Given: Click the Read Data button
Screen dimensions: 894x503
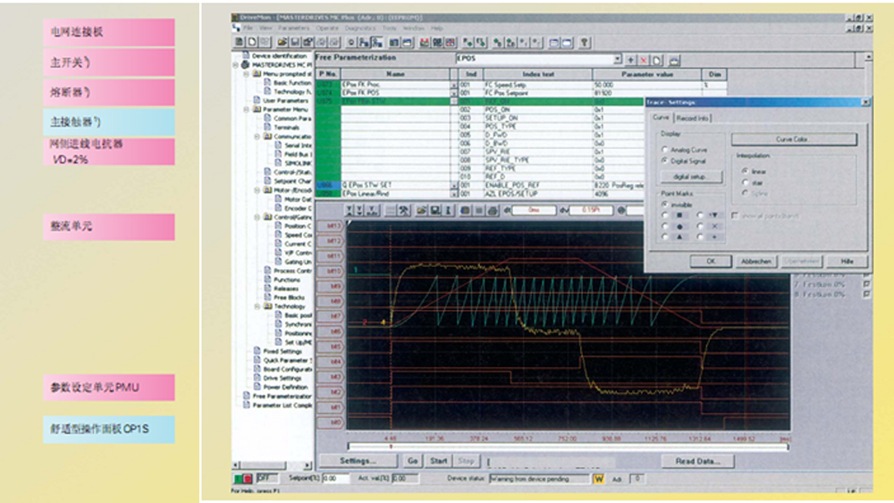Looking at the screenshot, I should [x=698, y=461].
